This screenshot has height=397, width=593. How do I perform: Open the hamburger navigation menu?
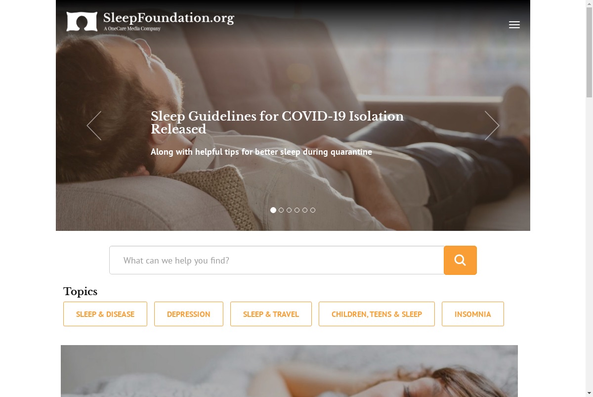click(x=514, y=25)
